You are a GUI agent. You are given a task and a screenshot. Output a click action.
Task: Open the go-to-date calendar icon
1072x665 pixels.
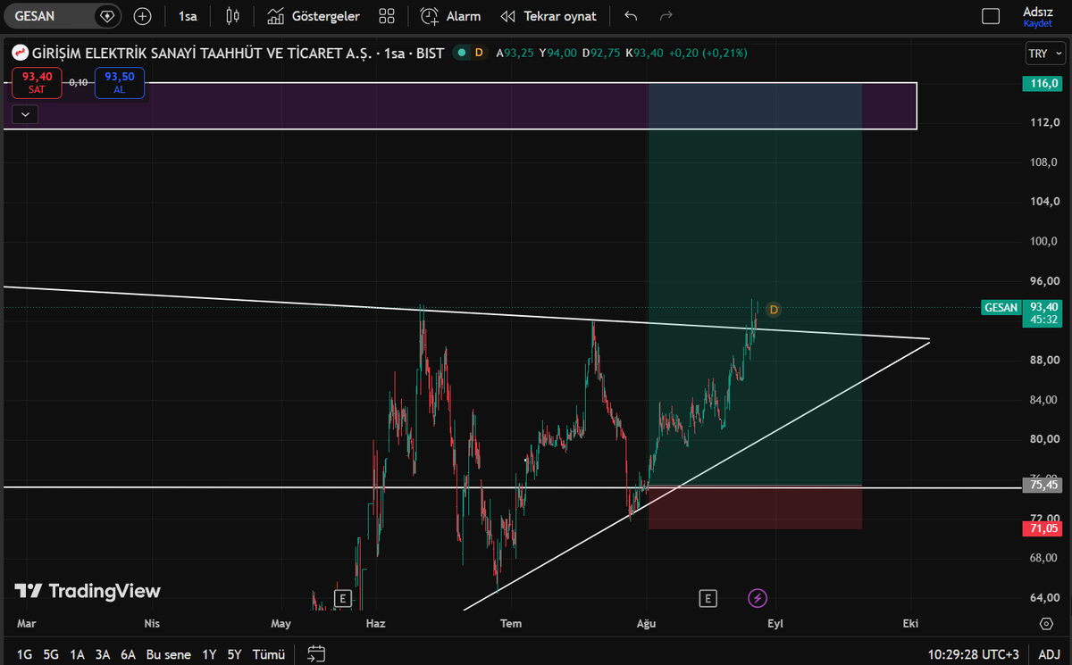point(316,654)
